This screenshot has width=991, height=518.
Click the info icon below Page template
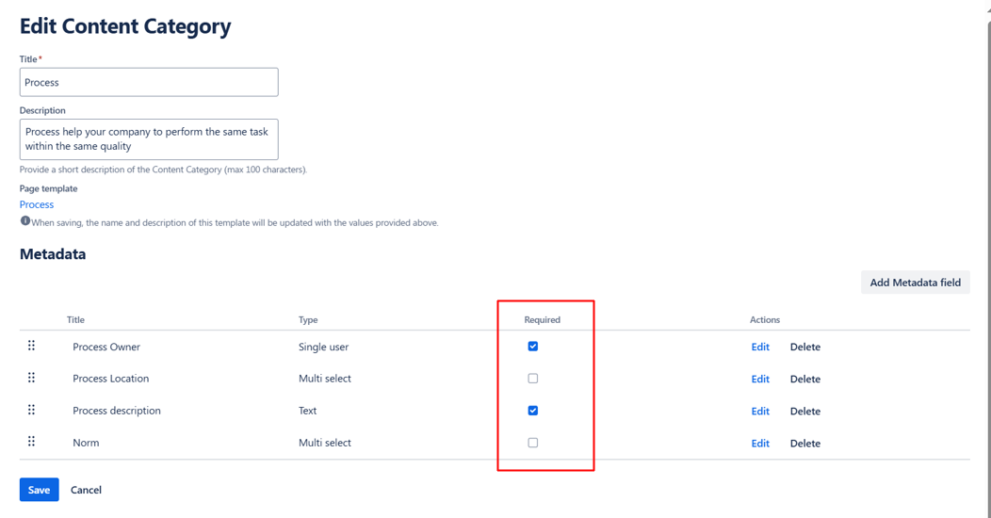[x=25, y=221]
